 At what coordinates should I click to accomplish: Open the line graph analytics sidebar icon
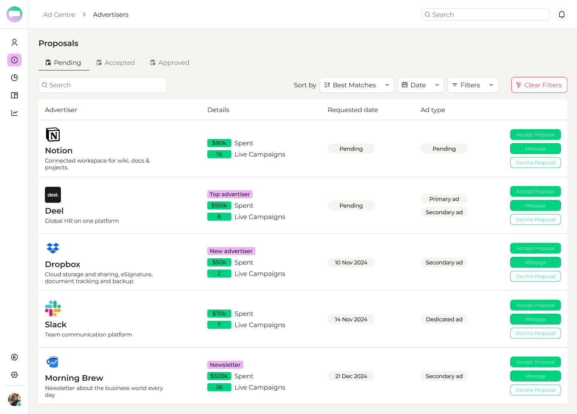(x=14, y=113)
